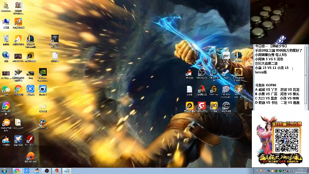Open the blue eye-logo app beside Kugou
Viewport: 309px width, 174px height.
[x=43, y=90]
